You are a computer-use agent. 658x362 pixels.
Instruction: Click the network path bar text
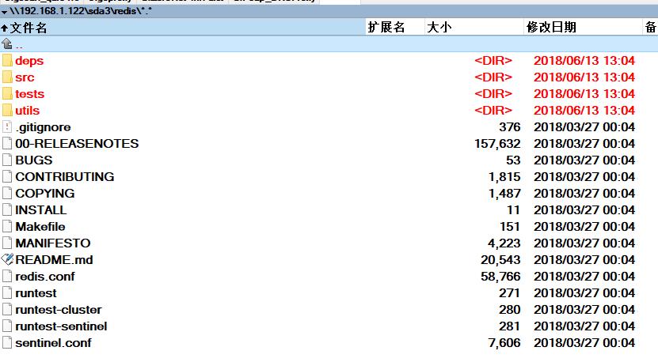81,11
